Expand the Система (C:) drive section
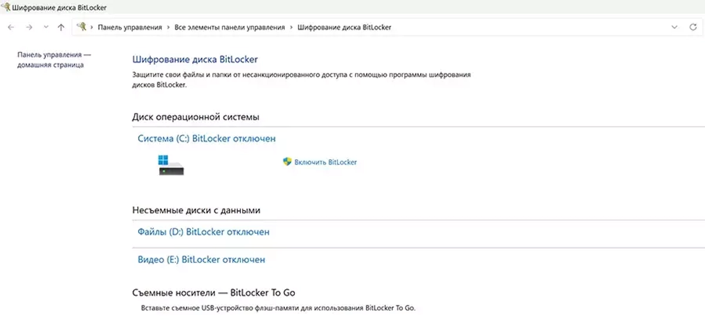 point(206,139)
